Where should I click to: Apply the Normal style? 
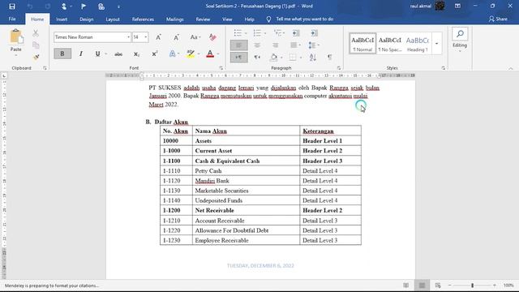point(362,43)
